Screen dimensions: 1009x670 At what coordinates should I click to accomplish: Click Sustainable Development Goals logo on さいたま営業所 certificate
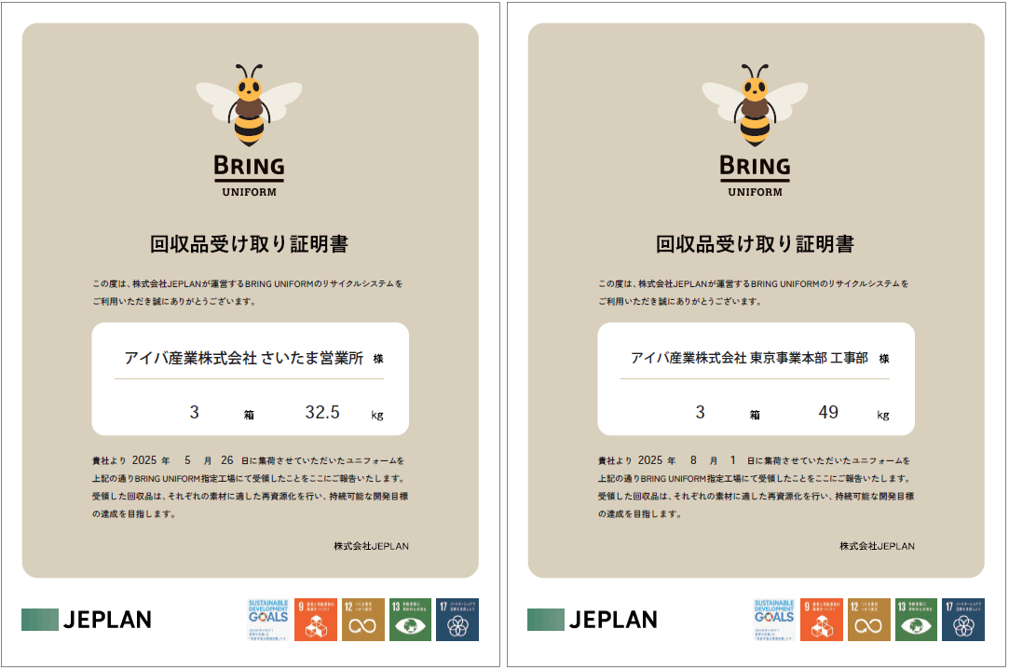click(x=268, y=620)
